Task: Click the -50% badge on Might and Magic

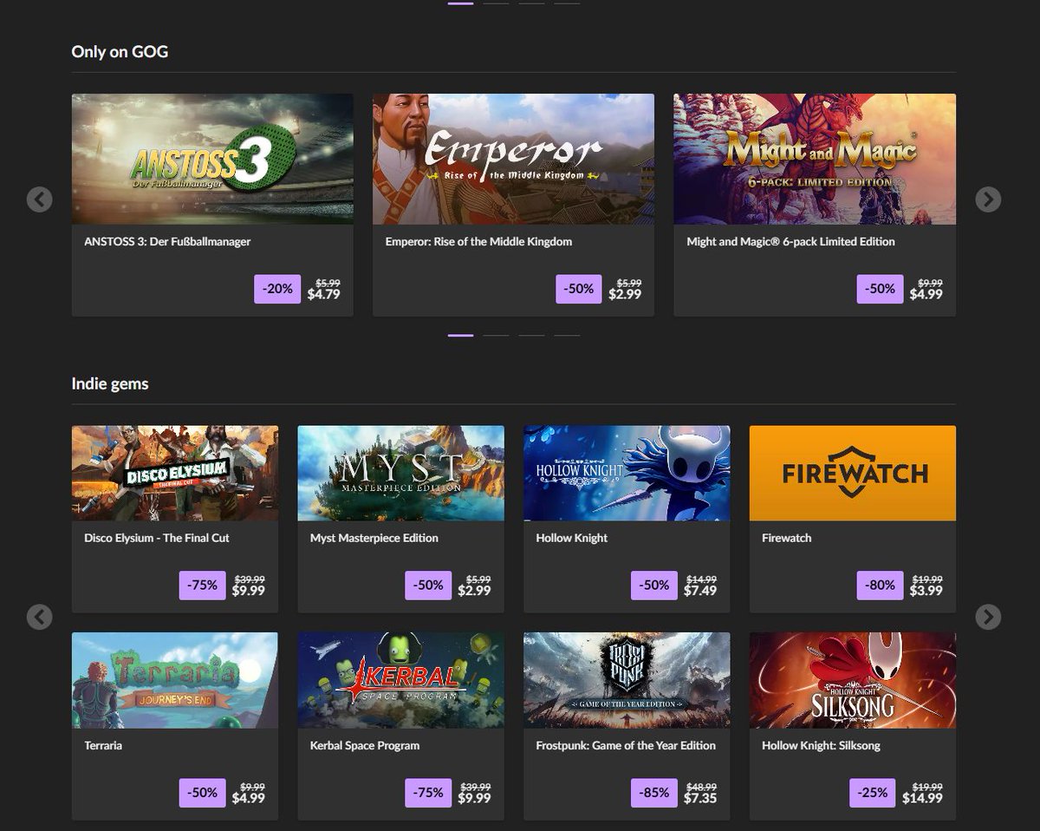Action: tap(880, 289)
